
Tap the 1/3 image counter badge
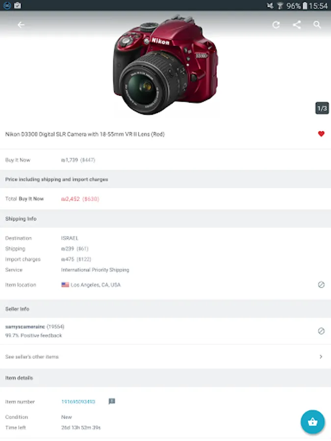[322, 108]
